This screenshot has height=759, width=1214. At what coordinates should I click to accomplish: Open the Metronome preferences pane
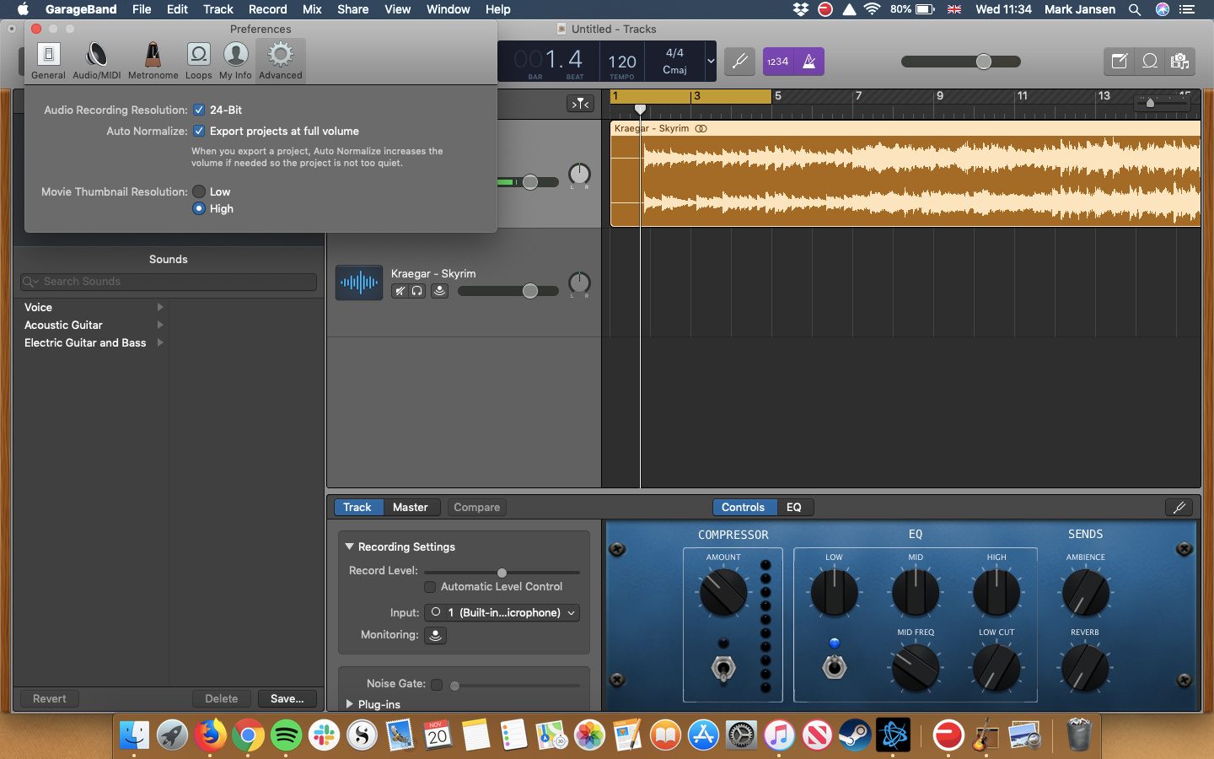(153, 61)
